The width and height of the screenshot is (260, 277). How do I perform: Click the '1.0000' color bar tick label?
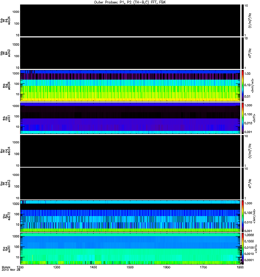249,235
